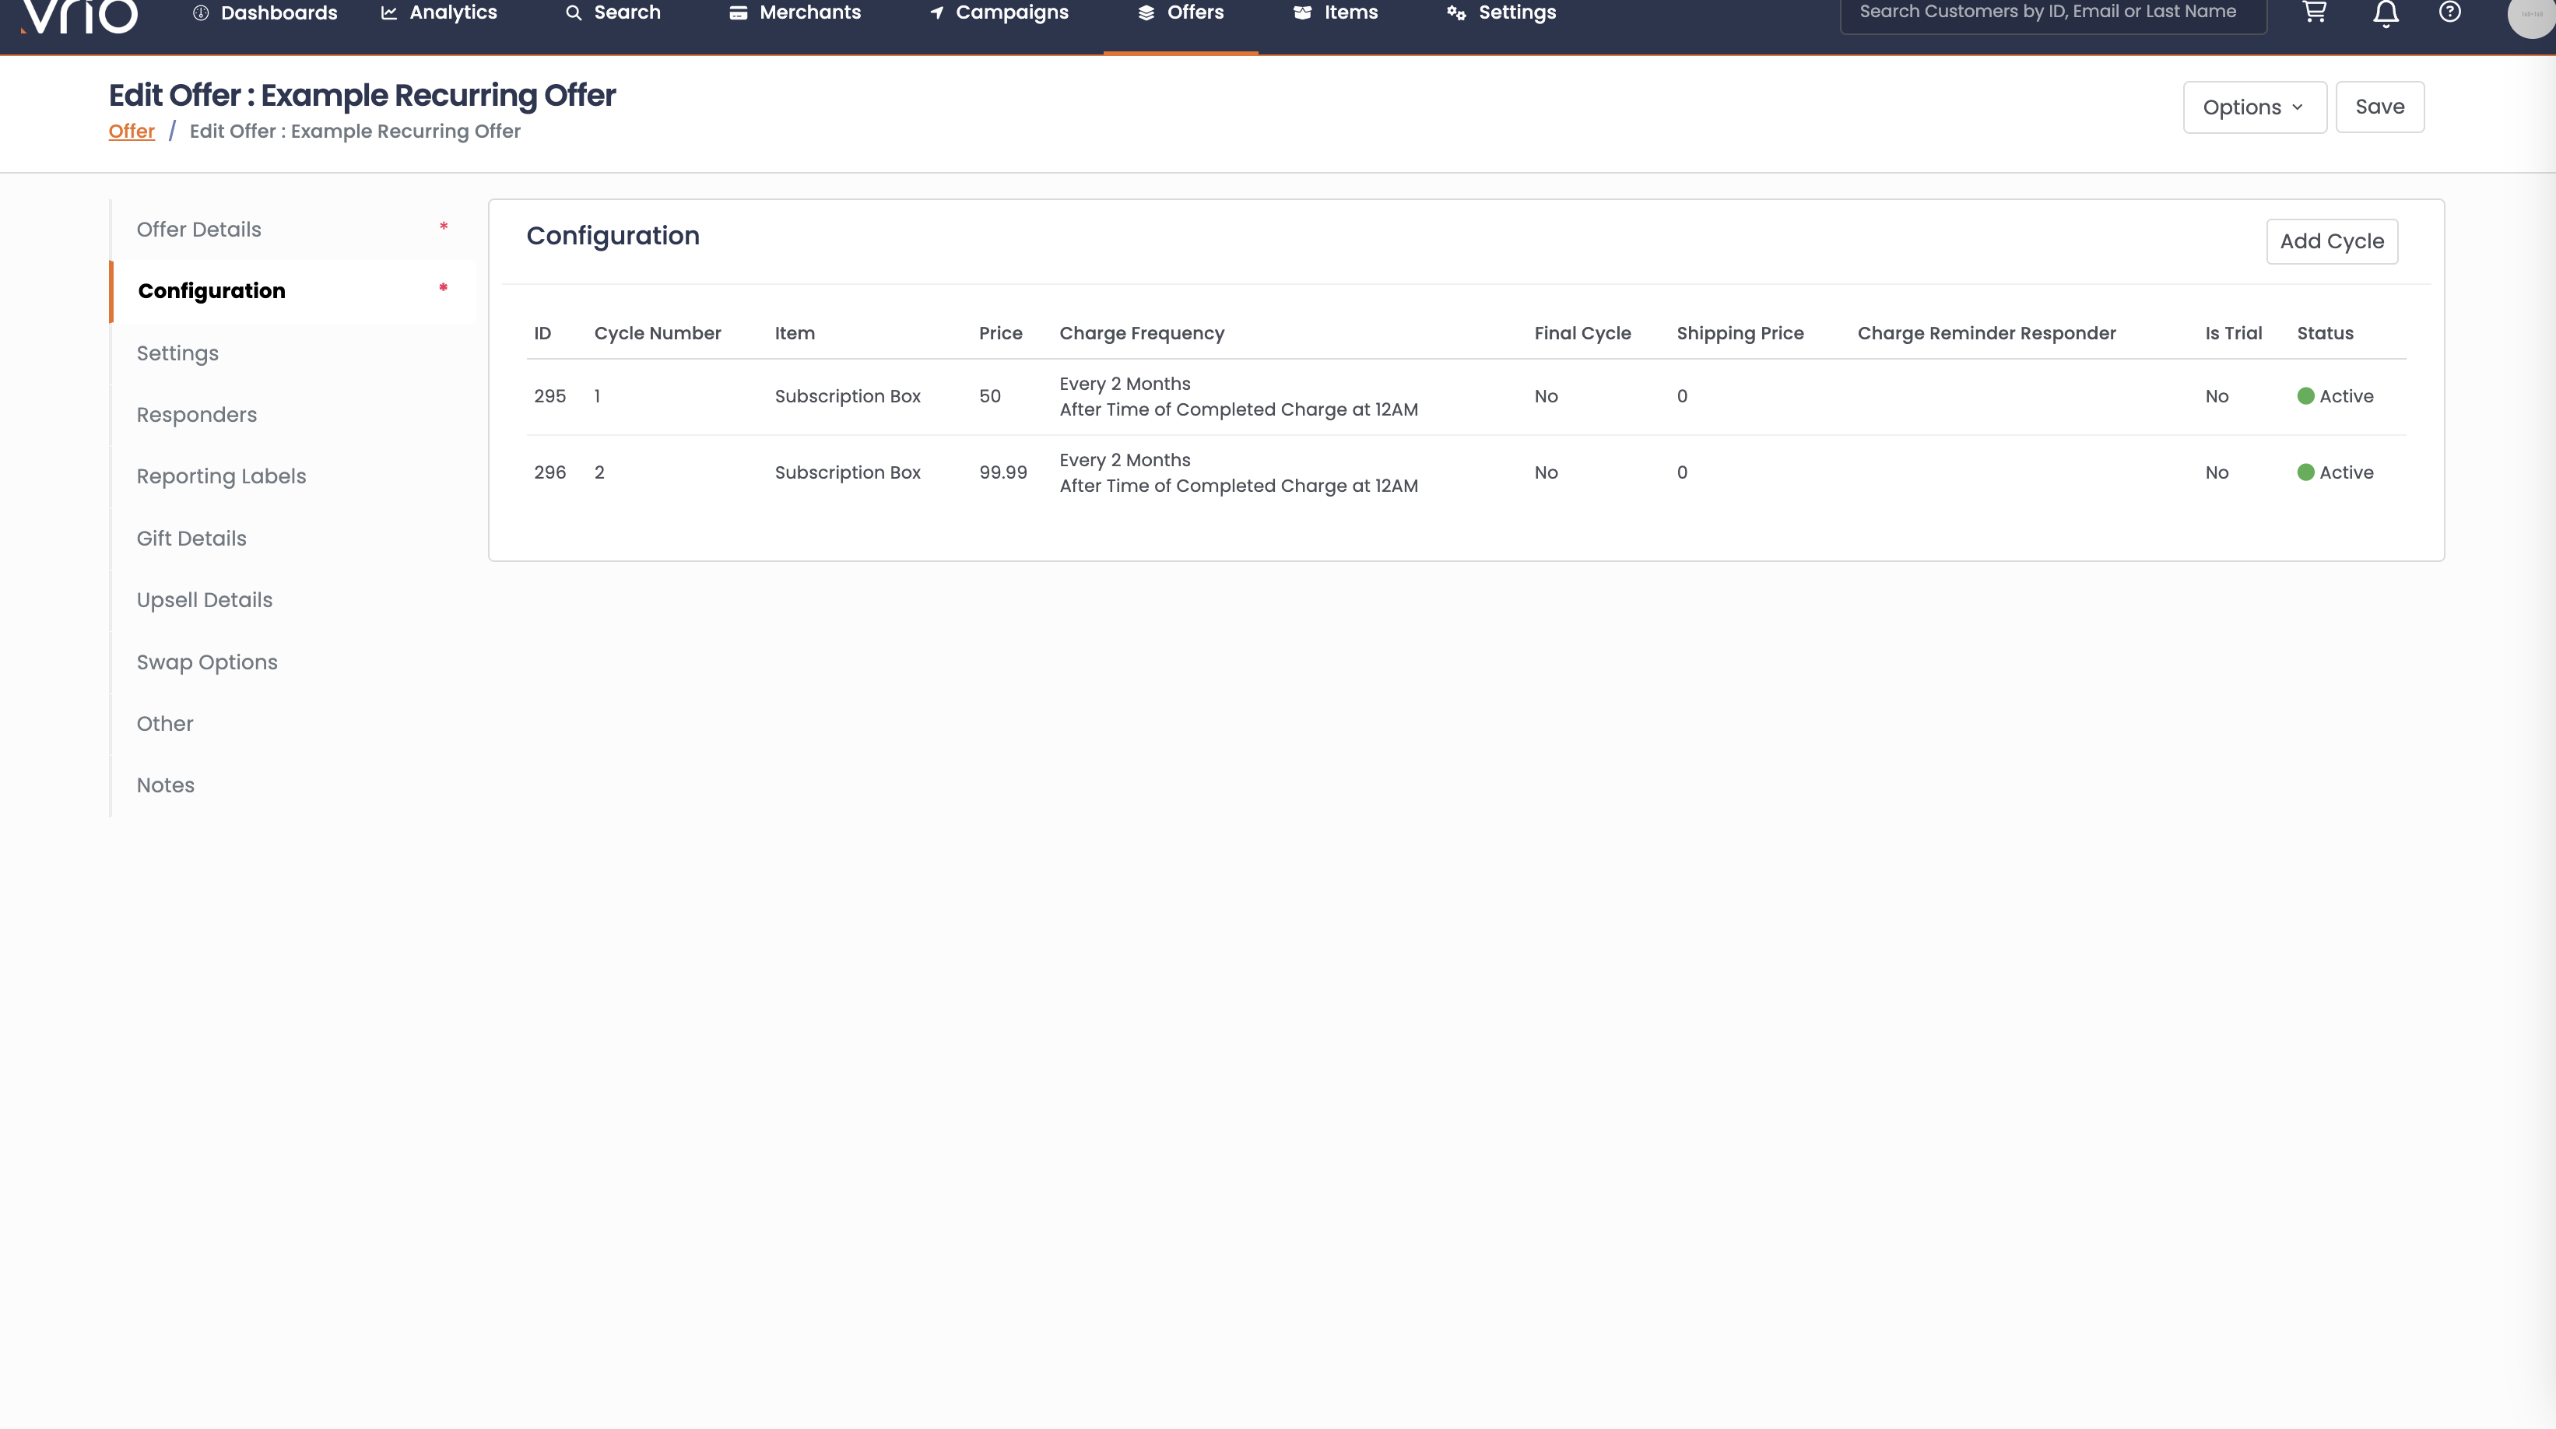2556x1429 pixels.
Task: Click the green Active dot for cycle 296
Action: coord(2306,472)
